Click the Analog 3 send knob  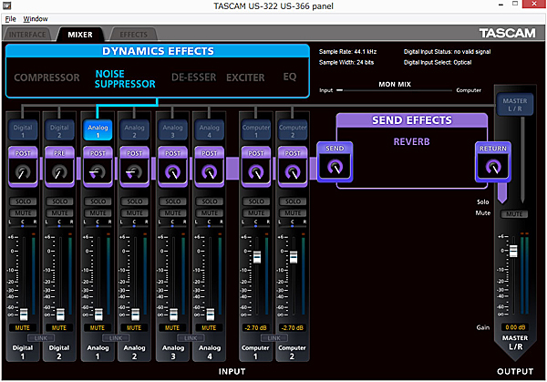(171, 170)
